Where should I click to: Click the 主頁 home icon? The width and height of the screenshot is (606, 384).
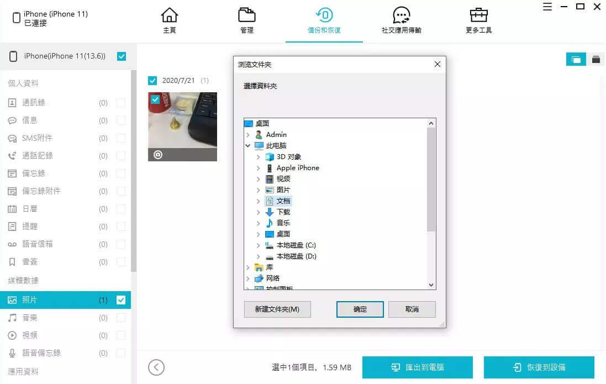(x=170, y=15)
